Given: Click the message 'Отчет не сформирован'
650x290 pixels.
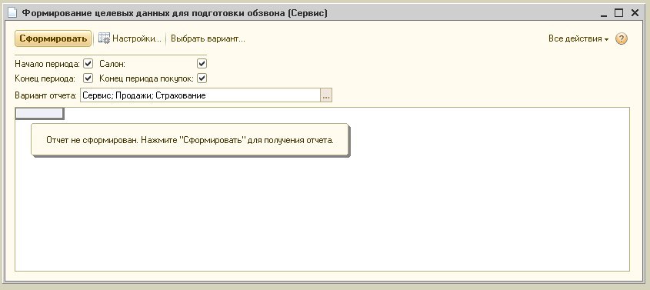Looking at the screenshot, I should [190, 140].
